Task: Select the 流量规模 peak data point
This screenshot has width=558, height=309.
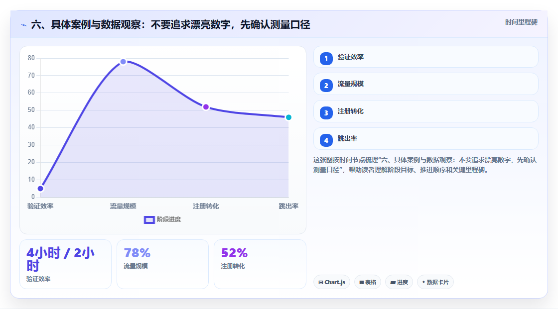Action: (x=123, y=62)
